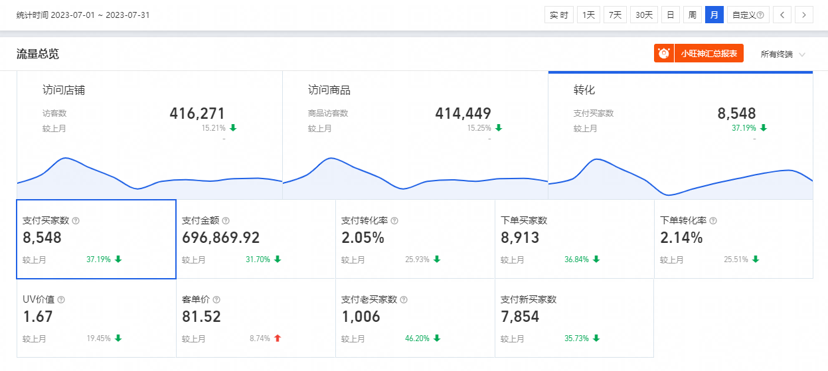The width and height of the screenshot is (828, 371).
Task: Click help icon next to 支付买家数
Action: coord(76,221)
